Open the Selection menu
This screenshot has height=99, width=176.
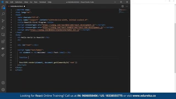(x=19, y=2)
